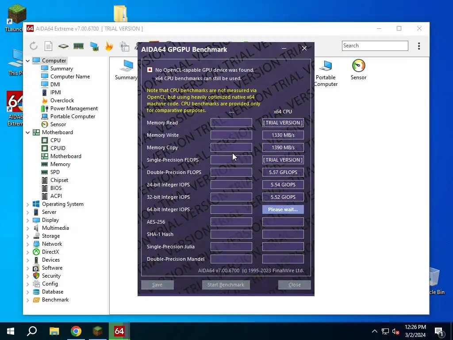Select Devices in the tree
Viewport: 453px width, 340px height.
50,259
